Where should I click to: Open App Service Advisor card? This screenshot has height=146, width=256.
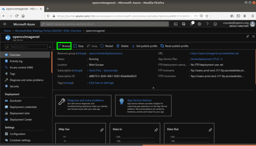tap(143, 106)
